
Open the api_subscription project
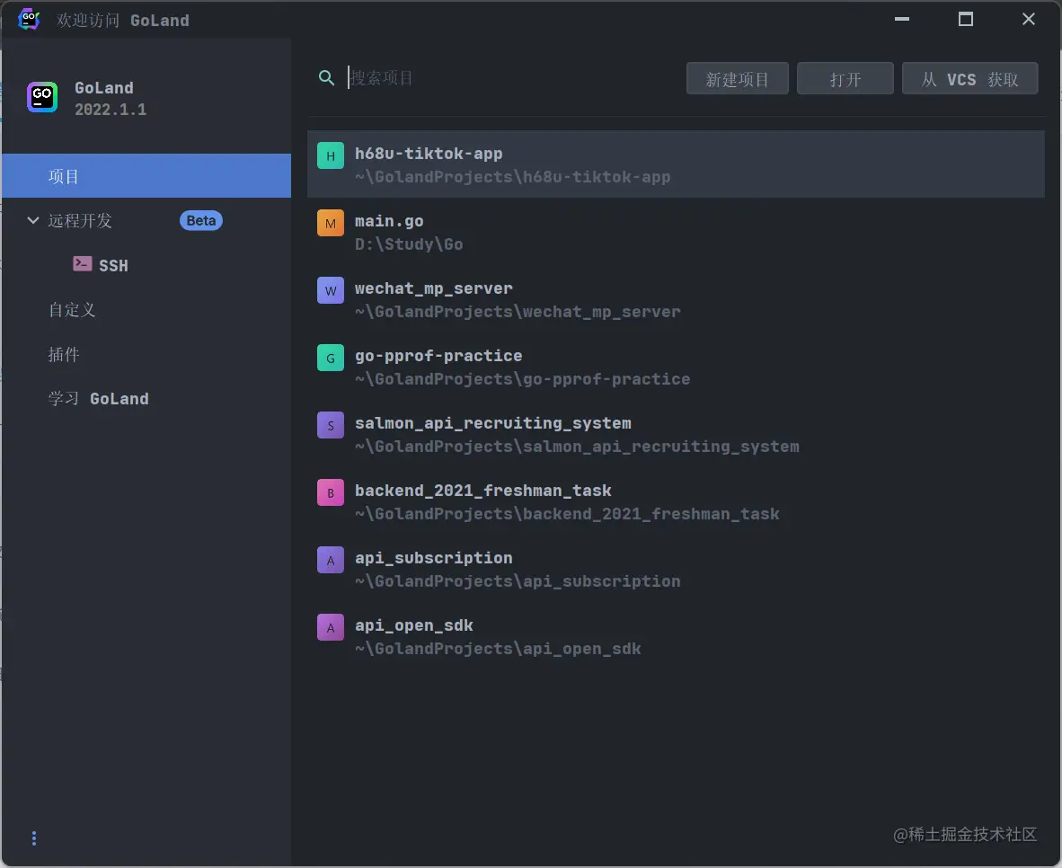(x=676, y=569)
